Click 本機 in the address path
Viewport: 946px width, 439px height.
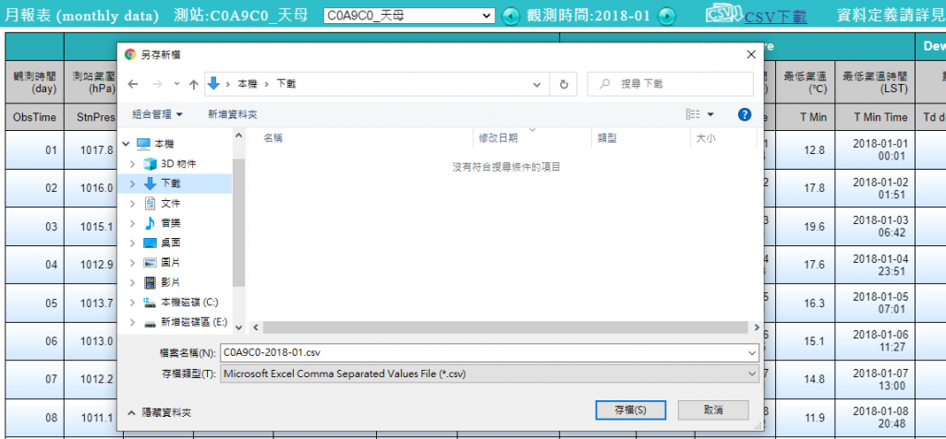point(248,84)
